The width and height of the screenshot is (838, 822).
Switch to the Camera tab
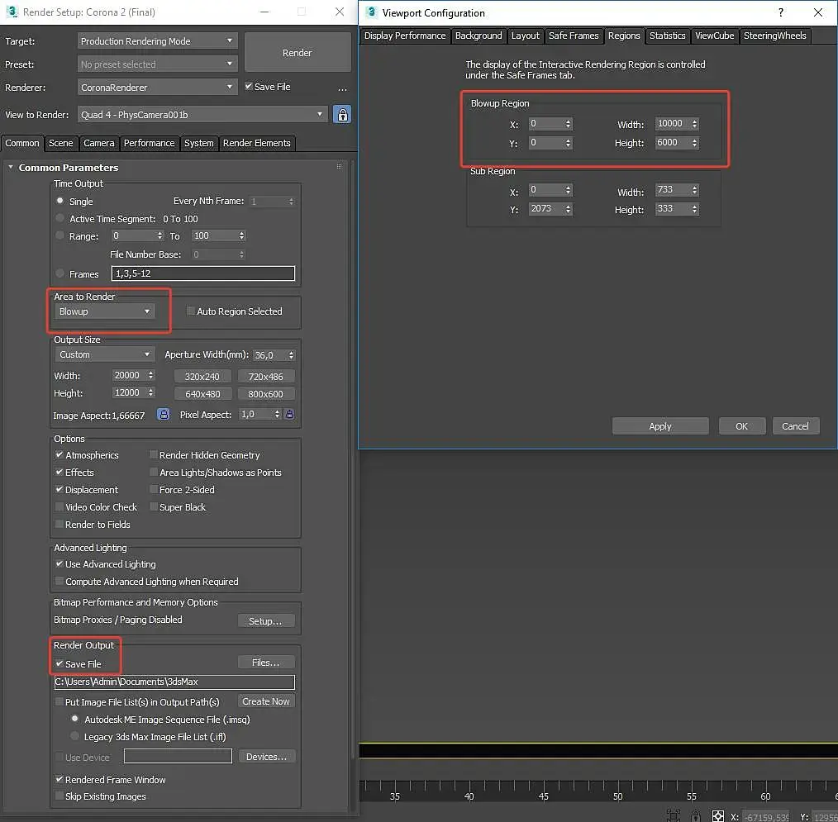(99, 143)
